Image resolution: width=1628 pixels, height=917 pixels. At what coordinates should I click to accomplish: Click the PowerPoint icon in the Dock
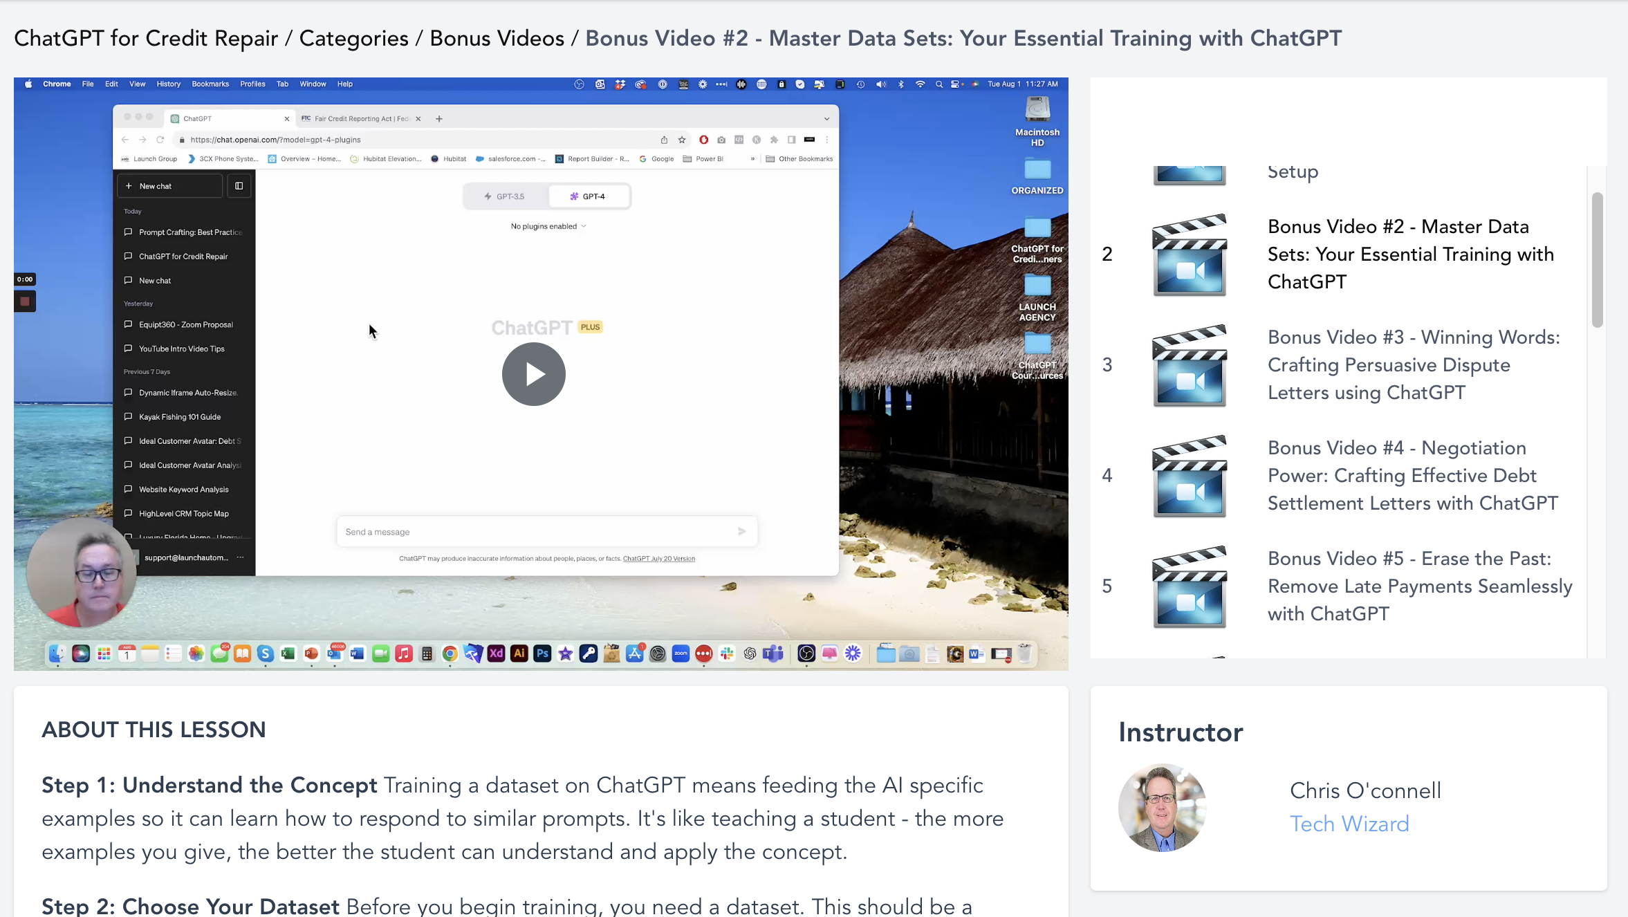(311, 654)
